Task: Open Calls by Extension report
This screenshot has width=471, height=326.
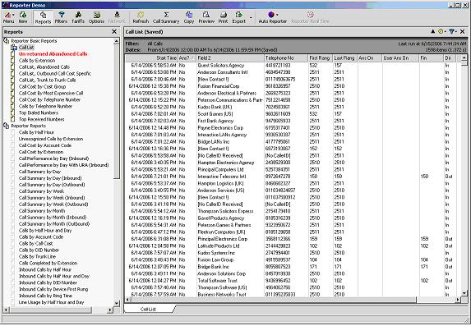Action: [x=37, y=60]
